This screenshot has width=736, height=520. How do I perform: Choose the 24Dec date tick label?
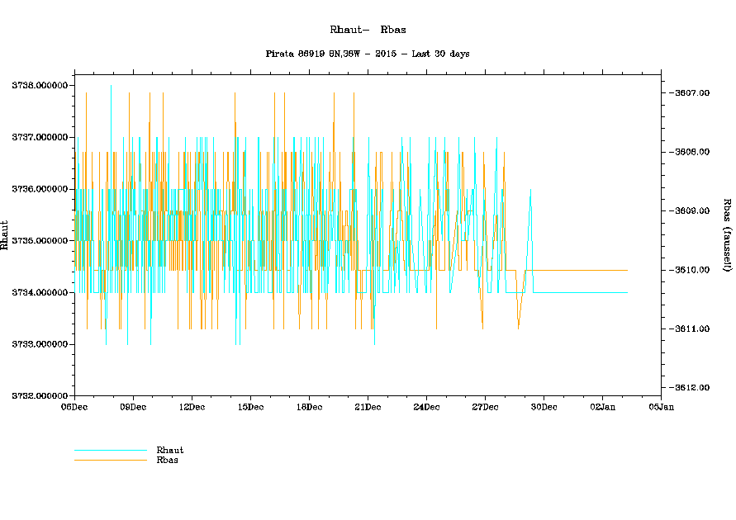pos(426,406)
